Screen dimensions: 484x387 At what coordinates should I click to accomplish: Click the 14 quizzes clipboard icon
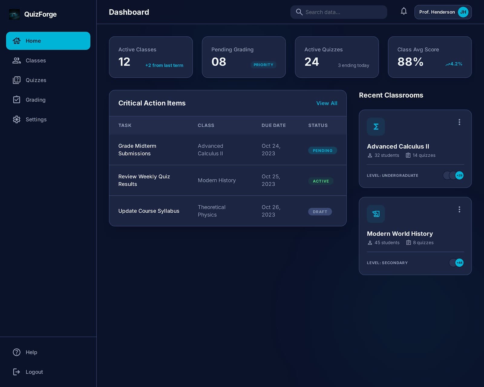pos(408,155)
